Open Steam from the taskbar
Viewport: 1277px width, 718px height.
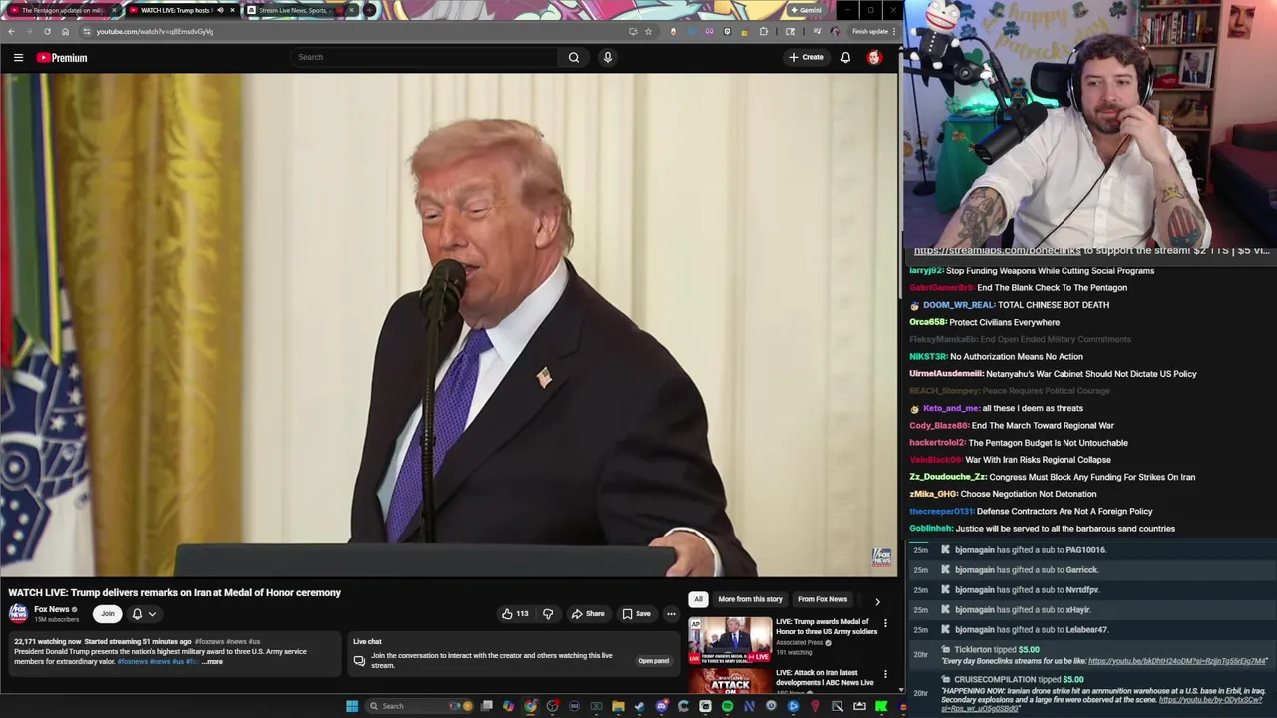click(x=639, y=706)
